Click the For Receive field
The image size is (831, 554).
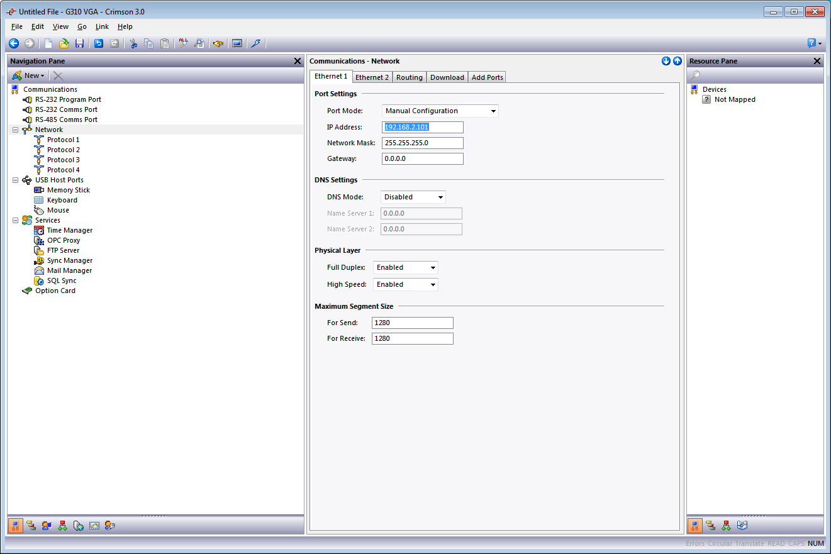413,338
